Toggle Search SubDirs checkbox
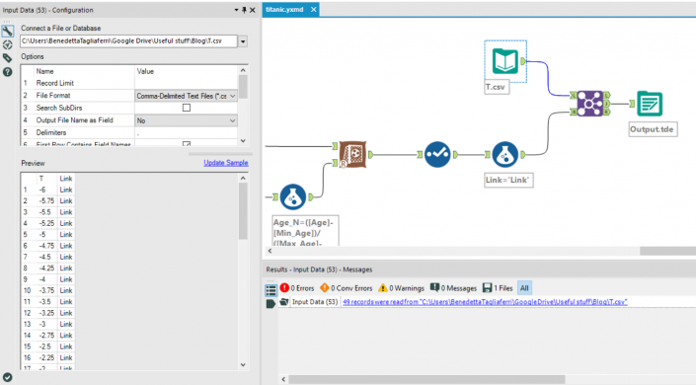Viewport: 696px width, 385px height. [x=187, y=108]
